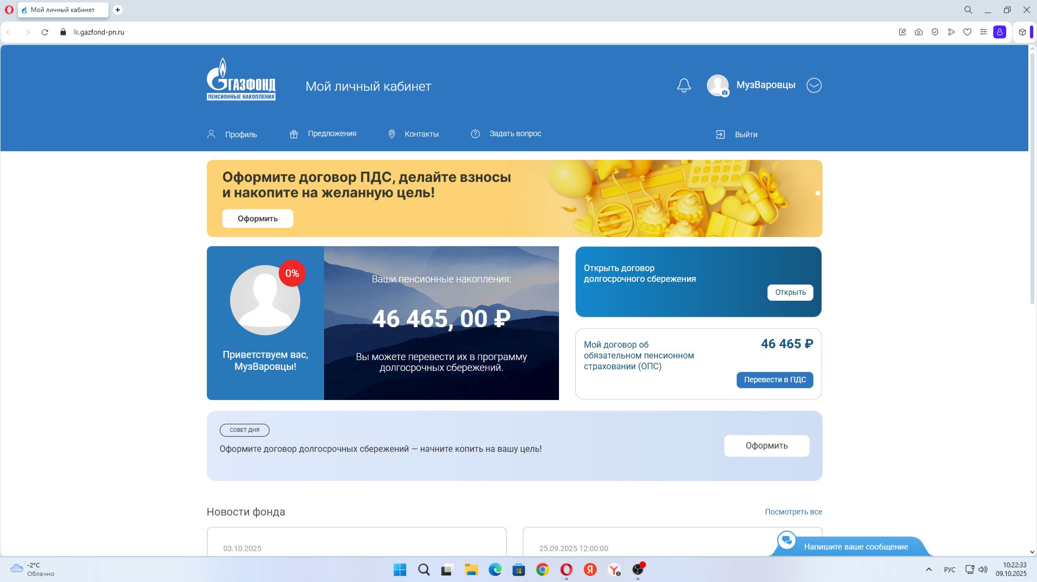The image size is (1037, 582).
Task: Open the extensions cube icon
Action: tap(1022, 32)
